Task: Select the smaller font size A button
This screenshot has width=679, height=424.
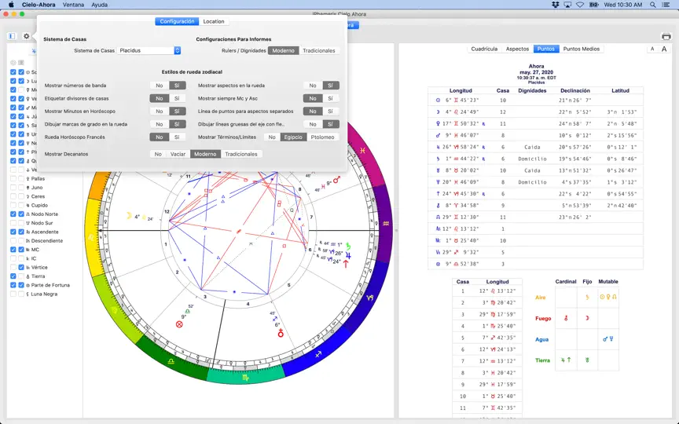Action: point(652,49)
